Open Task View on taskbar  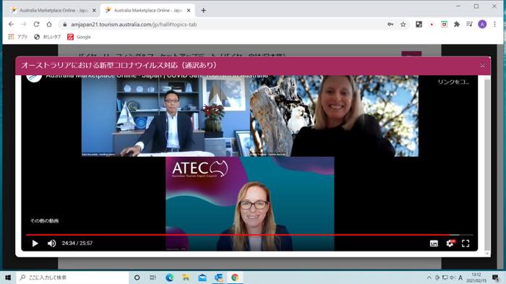(153, 277)
